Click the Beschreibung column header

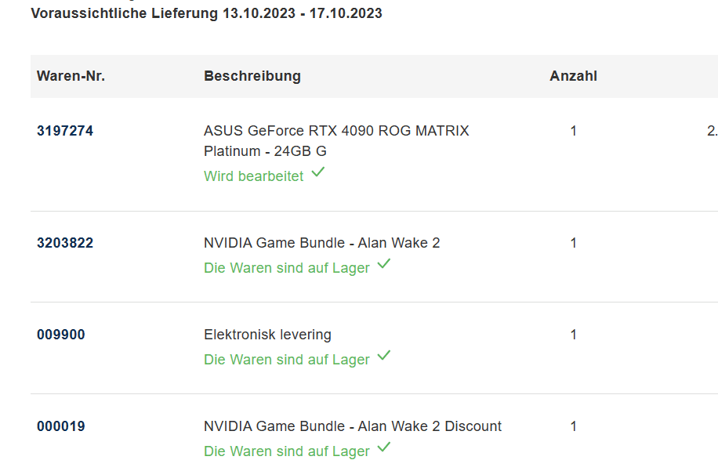(x=252, y=76)
